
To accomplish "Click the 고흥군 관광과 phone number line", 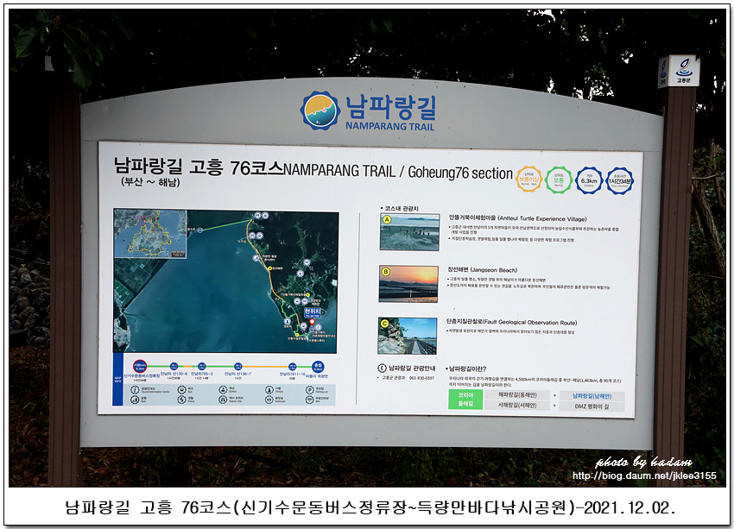I will pos(408,378).
